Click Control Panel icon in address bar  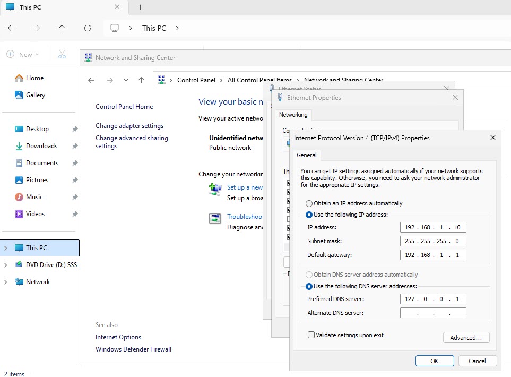click(x=161, y=80)
